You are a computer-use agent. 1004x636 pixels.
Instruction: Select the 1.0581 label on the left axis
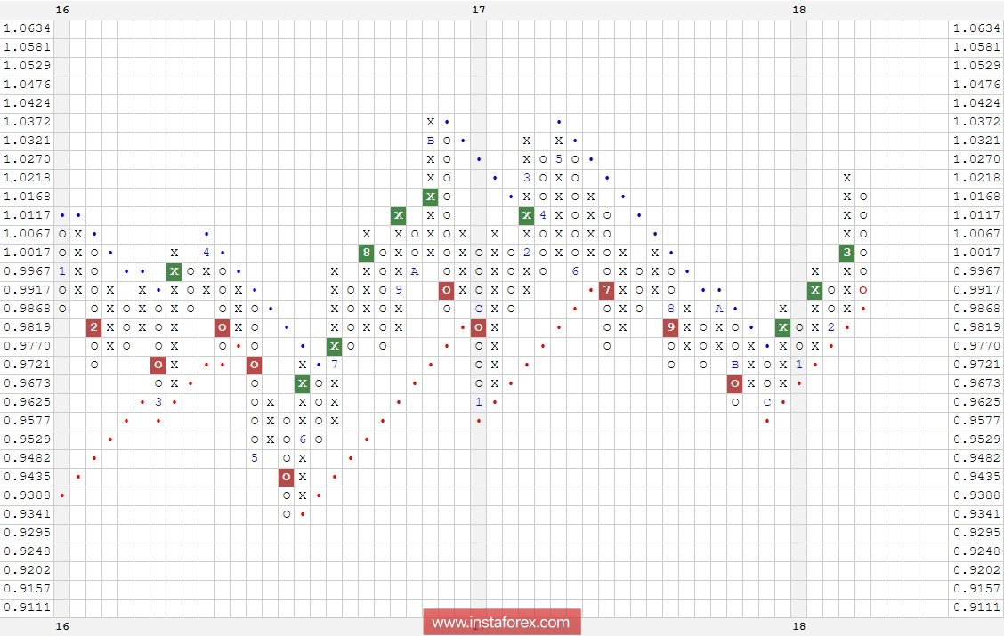(27, 47)
